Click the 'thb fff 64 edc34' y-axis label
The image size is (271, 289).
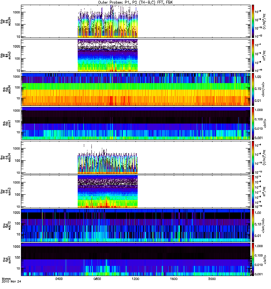tap(5, 21)
